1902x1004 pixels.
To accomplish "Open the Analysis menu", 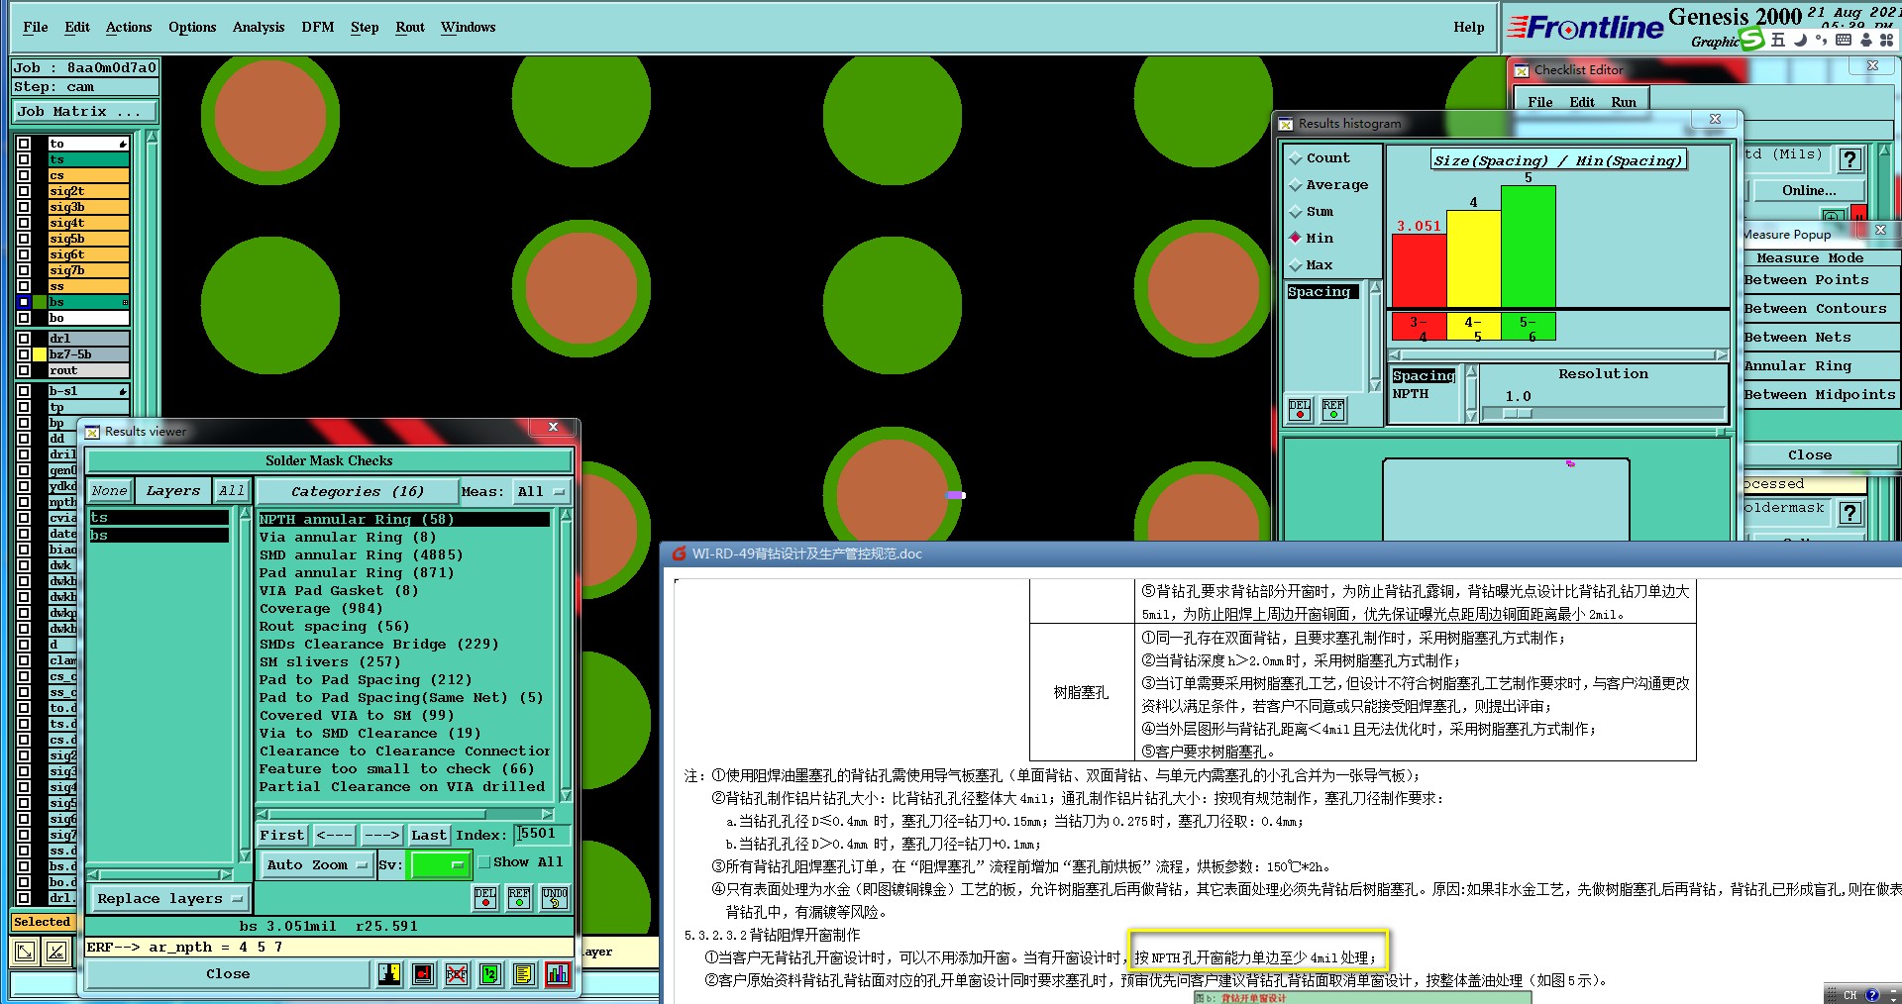I will click(259, 28).
